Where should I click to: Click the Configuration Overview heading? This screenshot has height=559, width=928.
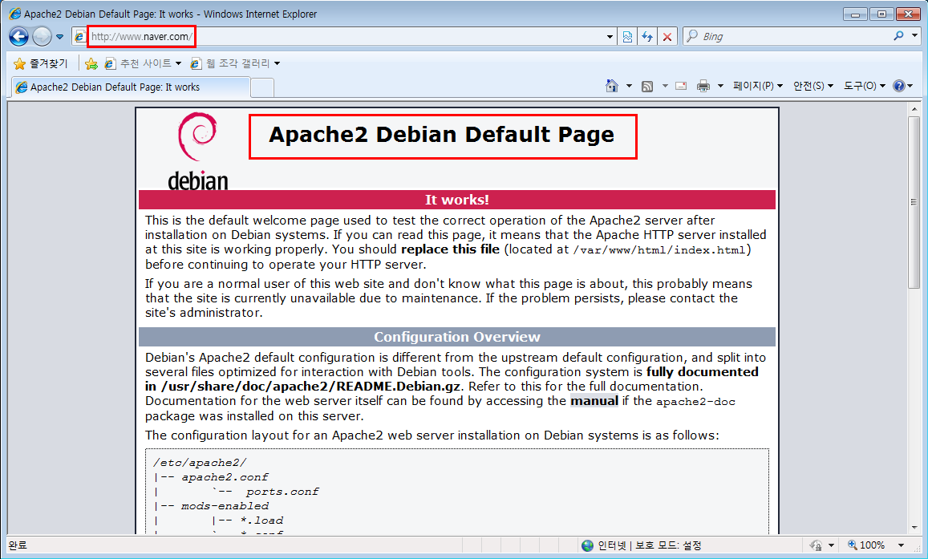click(x=457, y=337)
